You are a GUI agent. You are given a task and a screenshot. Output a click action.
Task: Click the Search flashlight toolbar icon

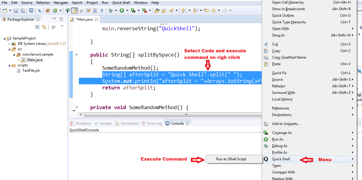[171, 10]
